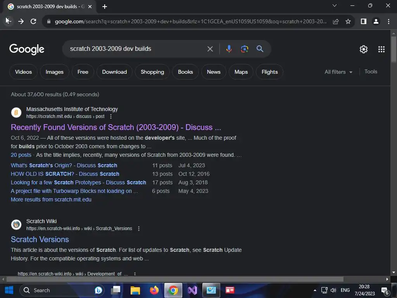Viewport: 397px width, 298px height.
Task: Start voice search with the microphone icon
Action: click(x=229, y=49)
